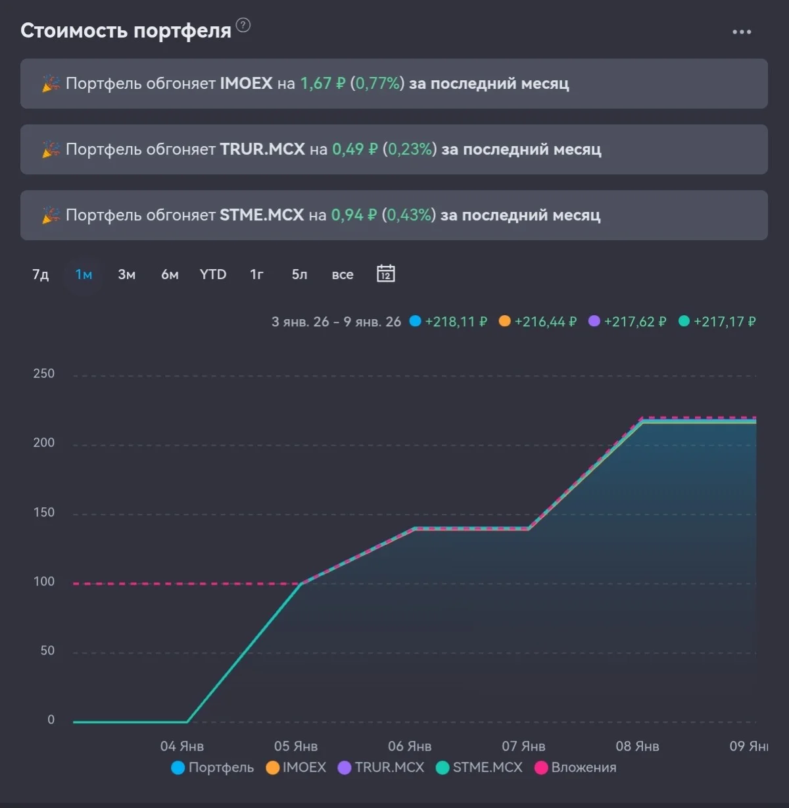The image size is (789, 808).
Task: Click the +218,11 ₽ portfolio value
Action: [x=456, y=322]
